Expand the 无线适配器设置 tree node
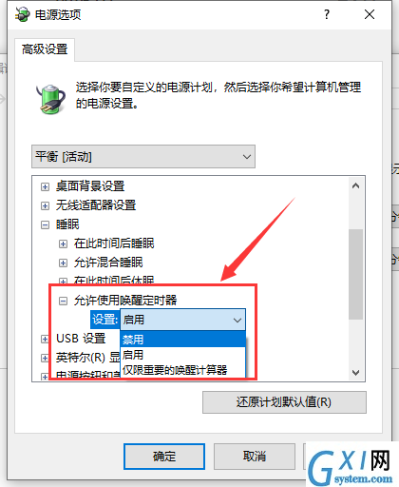399x487 pixels. pyautogui.click(x=45, y=205)
